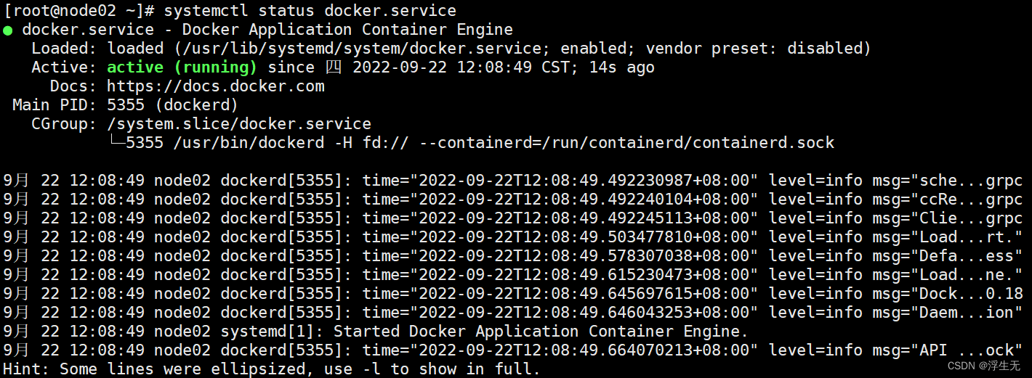Click time value '2022-09-22T12:08:49.664070213+08:00'
This screenshot has height=378, width=1032.
[584, 350]
